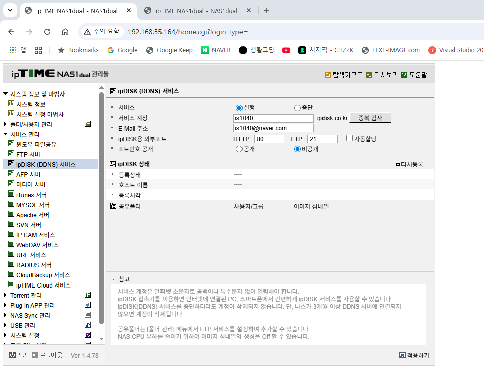Image resolution: width=484 pixels, height=382 pixels.
Task: Select the 중단 service radio button
Action: point(297,108)
